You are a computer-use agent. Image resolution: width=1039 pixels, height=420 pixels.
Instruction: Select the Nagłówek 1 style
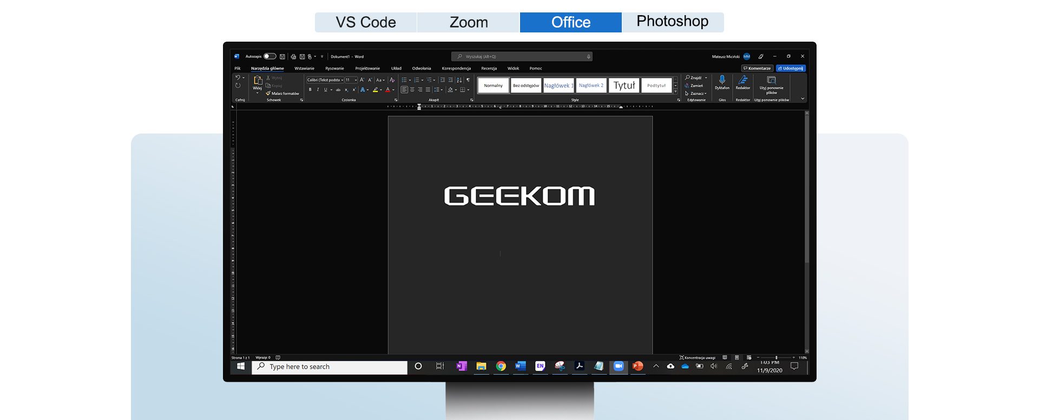click(x=558, y=85)
